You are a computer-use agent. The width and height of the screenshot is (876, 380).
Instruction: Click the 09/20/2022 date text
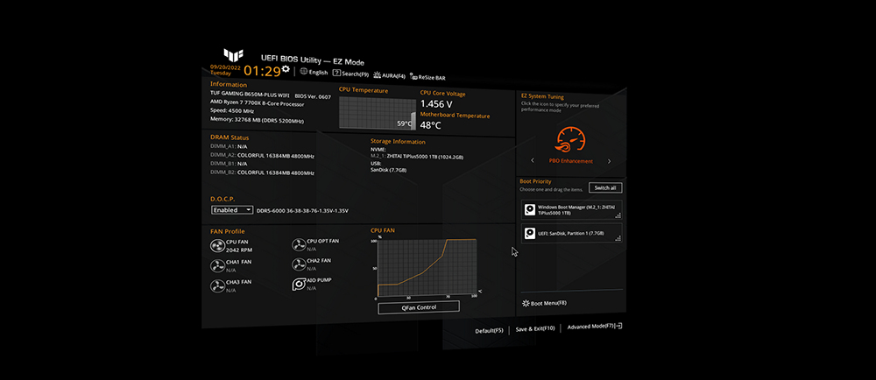pos(225,67)
